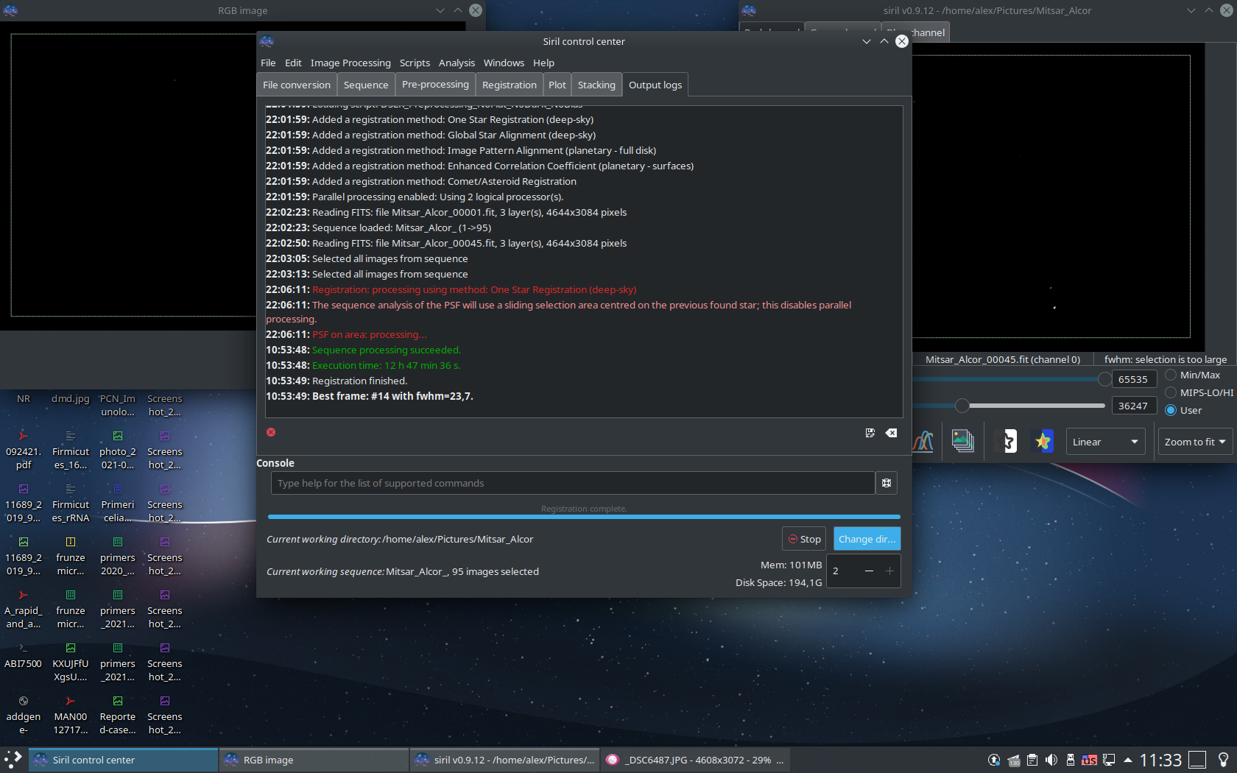
Task: Switch to siril v0.9.12 taskbar entry
Action: [x=505, y=760]
